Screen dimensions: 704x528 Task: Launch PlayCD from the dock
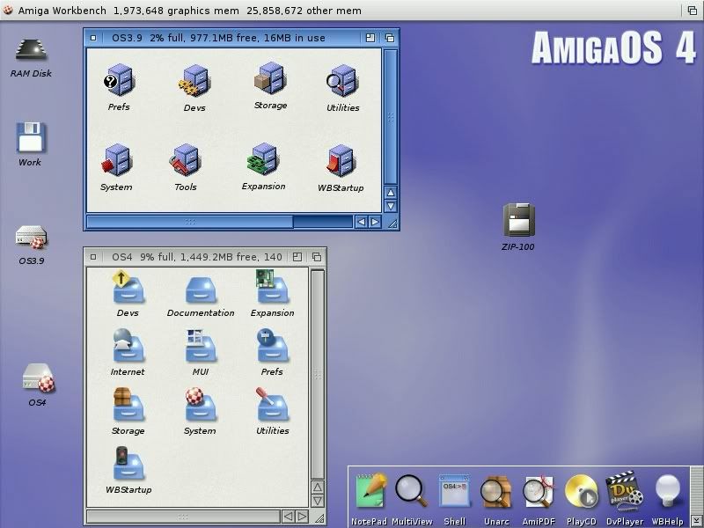tap(582, 499)
